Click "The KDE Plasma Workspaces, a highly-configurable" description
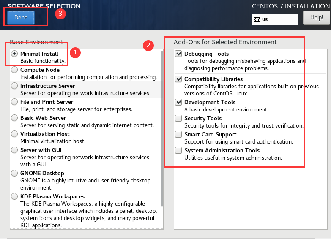The height and width of the screenshot is (239, 331). (88, 215)
